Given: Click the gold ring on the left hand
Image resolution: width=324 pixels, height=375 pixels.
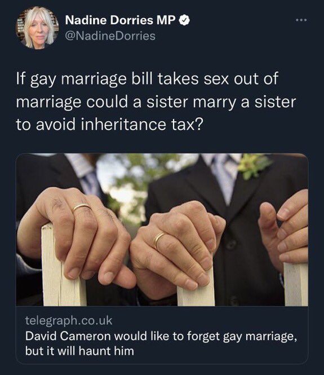Looking at the screenshot, I should (81, 208).
